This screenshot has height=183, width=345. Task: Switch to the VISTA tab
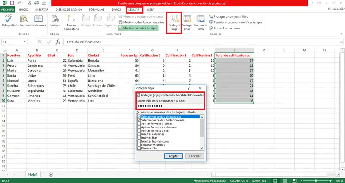click(x=150, y=9)
